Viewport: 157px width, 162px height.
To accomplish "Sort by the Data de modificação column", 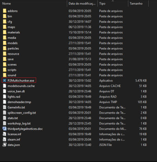I will pos(82,4).
